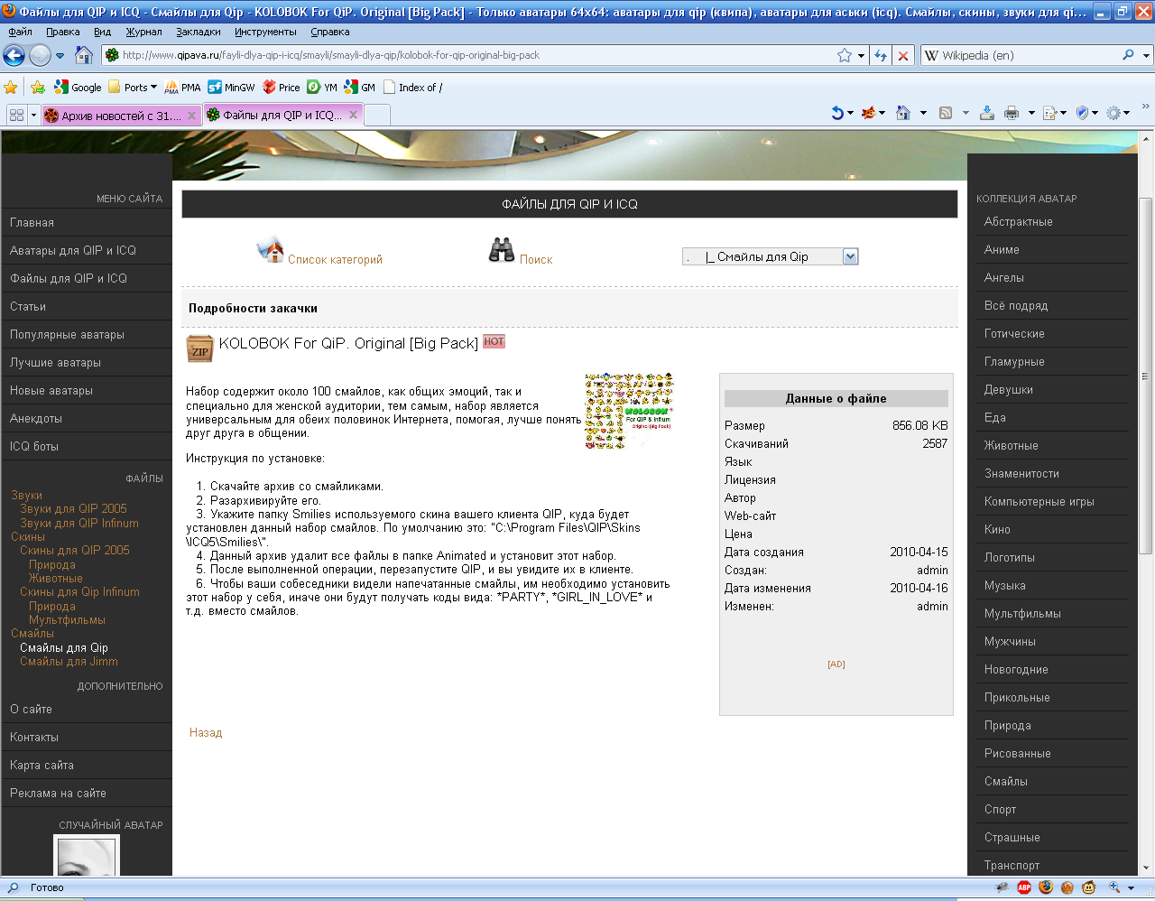1155x901 pixels.
Task: Click the Reload page arrows icon
Action: [881, 56]
